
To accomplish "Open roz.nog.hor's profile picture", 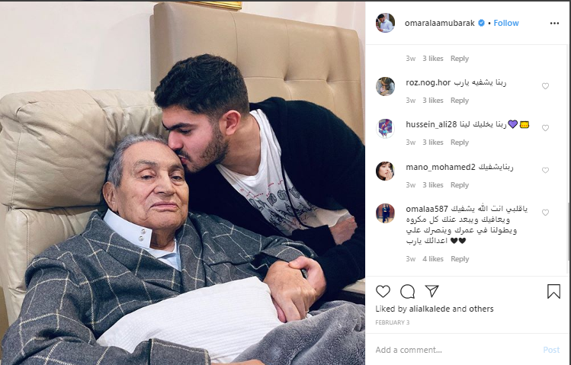I will tap(385, 87).
